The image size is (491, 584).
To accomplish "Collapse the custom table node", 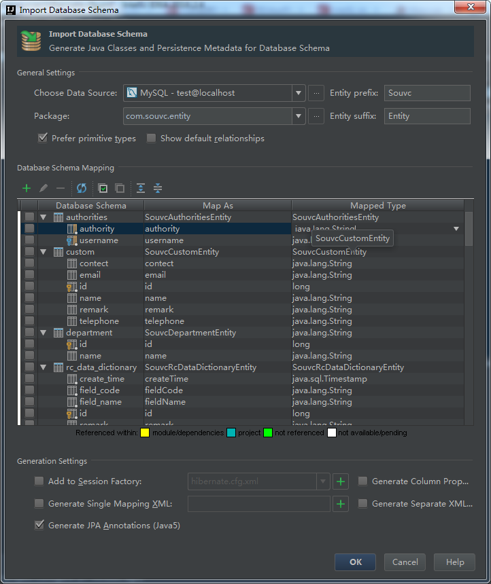I will point(44,252).
